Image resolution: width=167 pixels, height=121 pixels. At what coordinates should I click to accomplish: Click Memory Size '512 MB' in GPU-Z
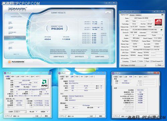pos(135,47)
